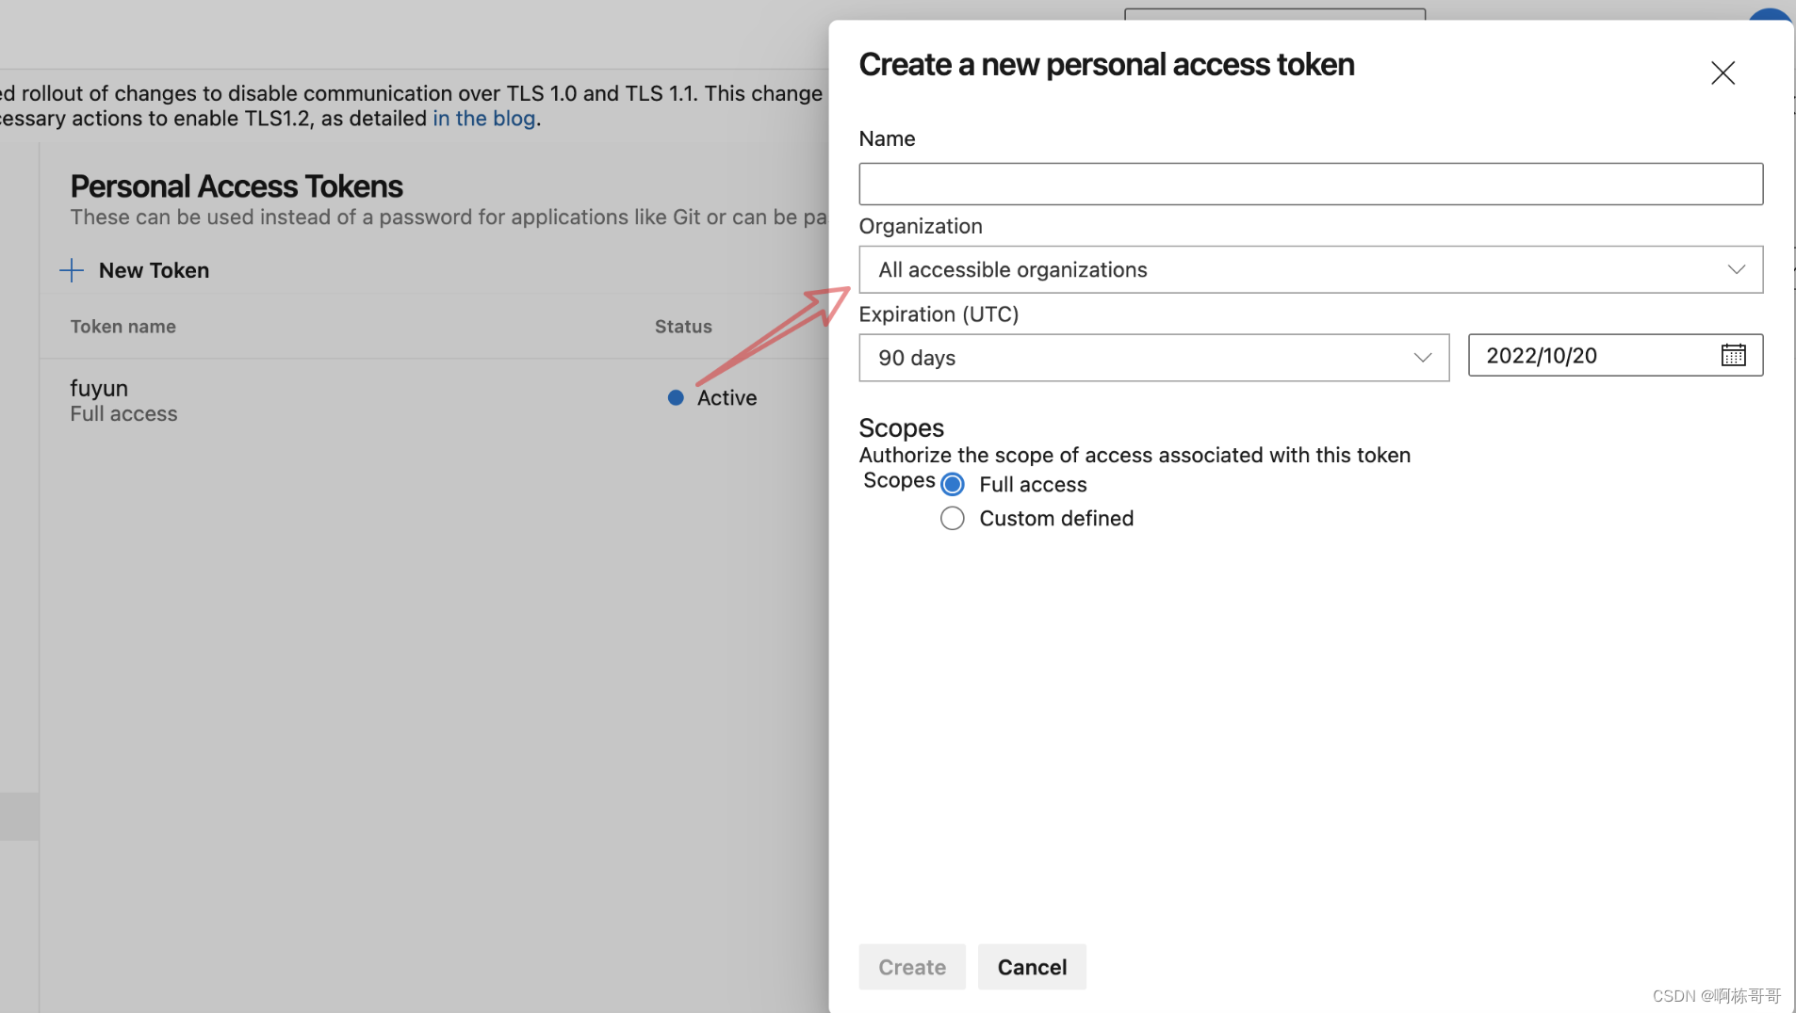Click the blue Active status dot
Screen dimensions: 1796x1013
[676, 398]
